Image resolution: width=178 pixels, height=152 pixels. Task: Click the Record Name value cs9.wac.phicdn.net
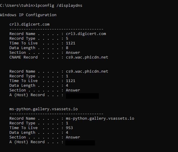tap(87, 71)
